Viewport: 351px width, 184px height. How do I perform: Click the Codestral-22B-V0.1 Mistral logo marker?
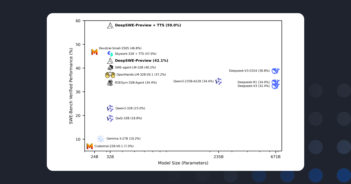pyautogui.click(x=90, y=146)
